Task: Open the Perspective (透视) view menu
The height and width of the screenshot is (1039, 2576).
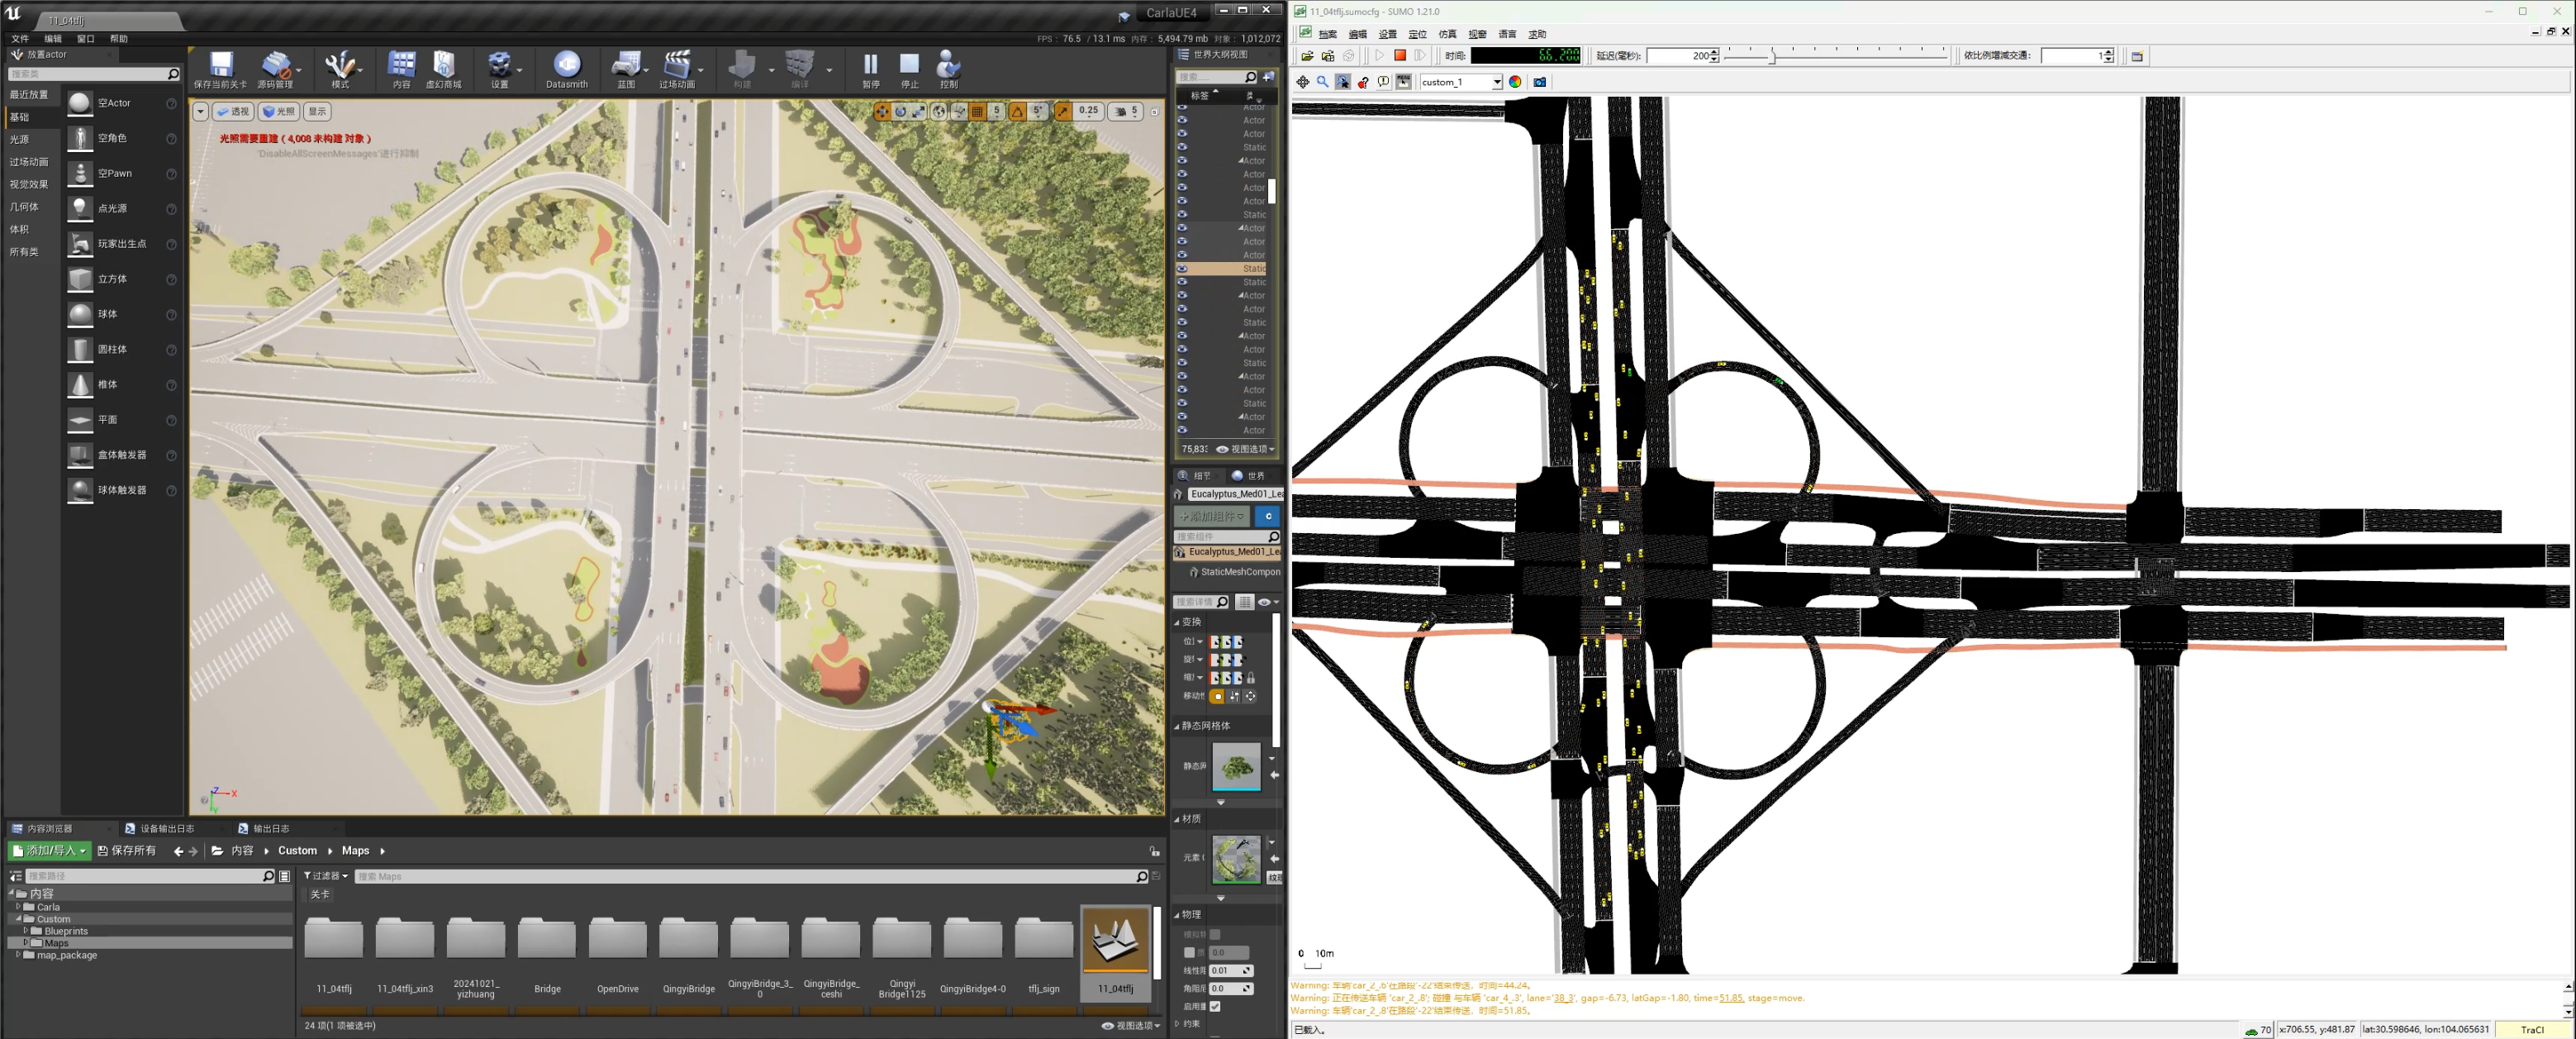Action: click(x=232, y=112)
